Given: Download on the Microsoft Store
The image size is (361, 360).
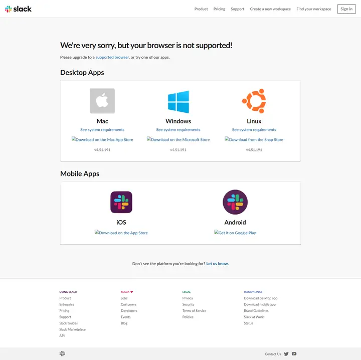Looking at the screenshot, I should coord(178,139).
